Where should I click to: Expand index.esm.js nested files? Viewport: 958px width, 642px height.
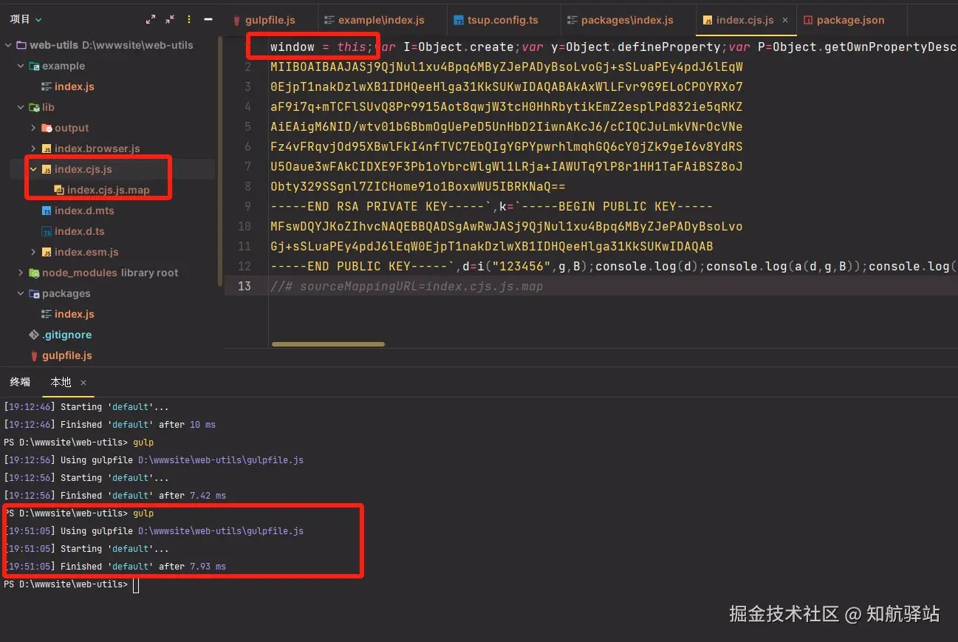pos(33,252)
